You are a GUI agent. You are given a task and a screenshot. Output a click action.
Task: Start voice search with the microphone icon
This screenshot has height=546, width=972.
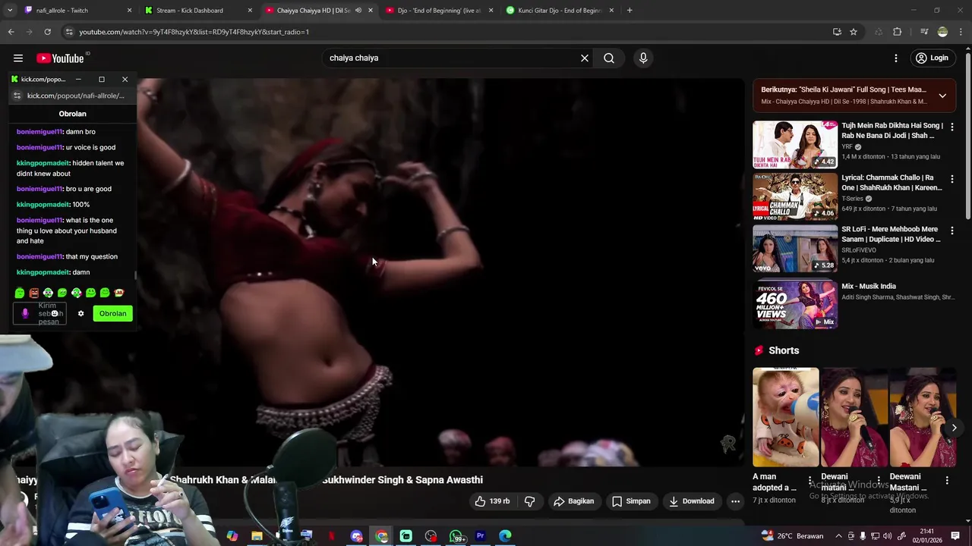coord(643,58)
